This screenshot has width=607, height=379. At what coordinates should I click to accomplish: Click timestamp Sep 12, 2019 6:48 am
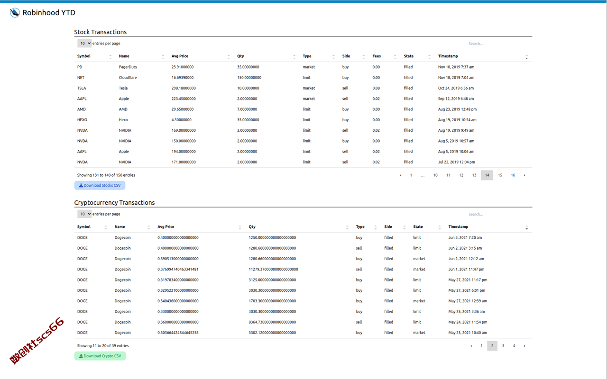(456, 99)
